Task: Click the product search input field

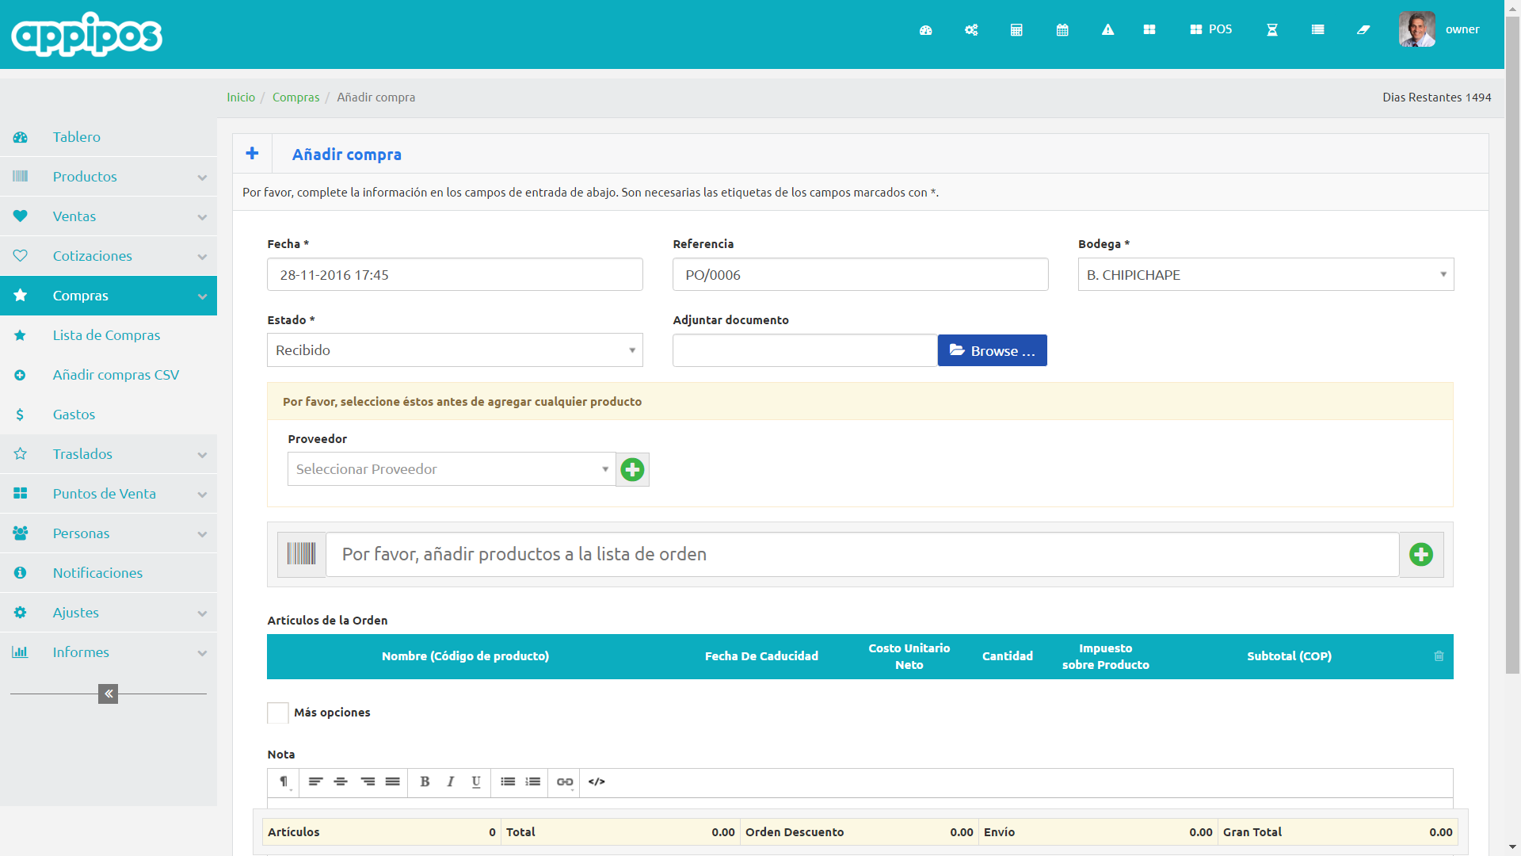Action: pyautogui.click(x=862, y=554)
